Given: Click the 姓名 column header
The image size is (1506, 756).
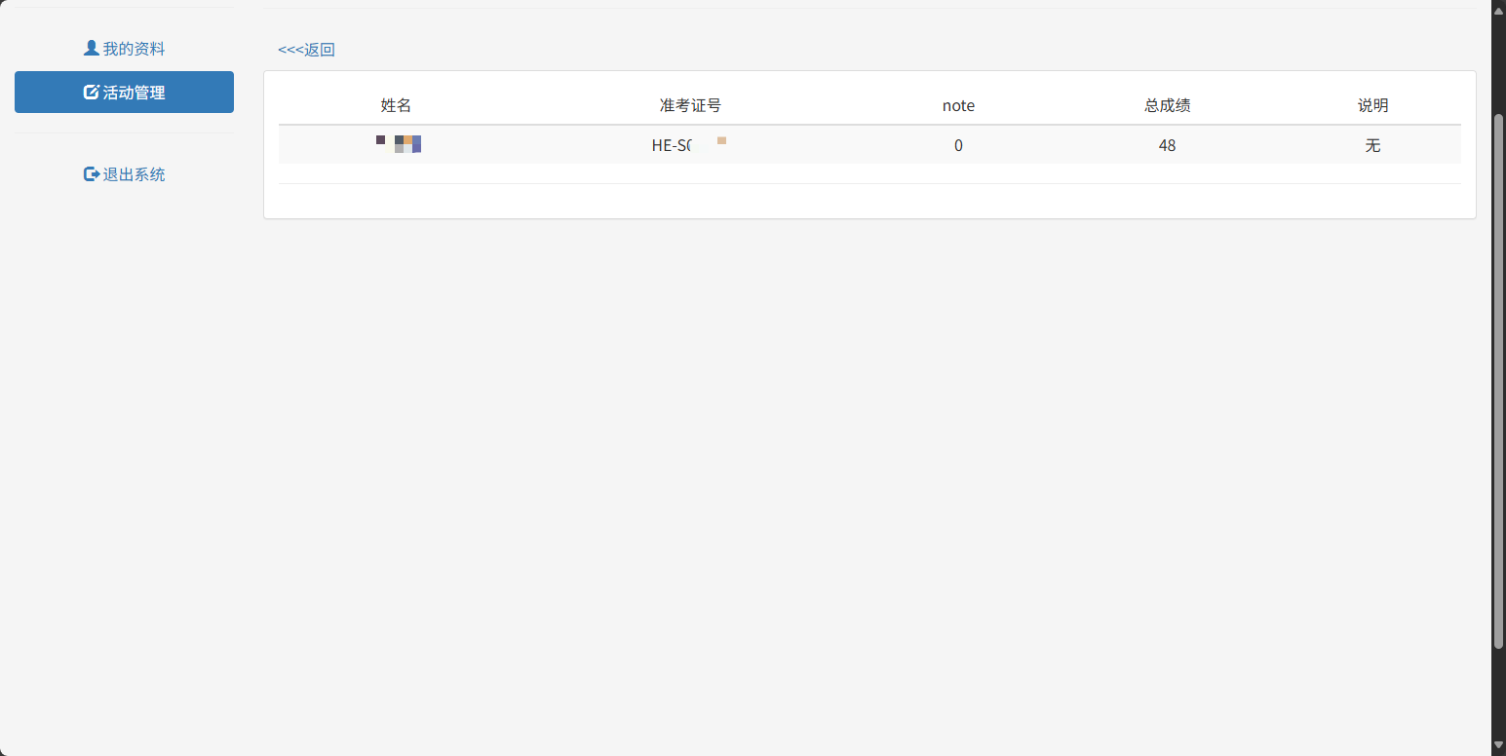Looking at the screenshot, I should (396, 105).
